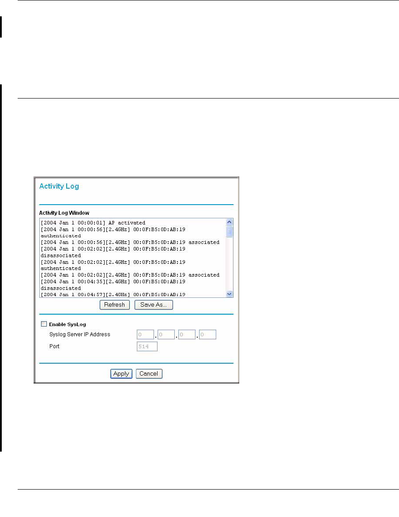This screenshot has height=517, width=399.
Task: Click the log window scroll down arrow
Action: [230, 294]
